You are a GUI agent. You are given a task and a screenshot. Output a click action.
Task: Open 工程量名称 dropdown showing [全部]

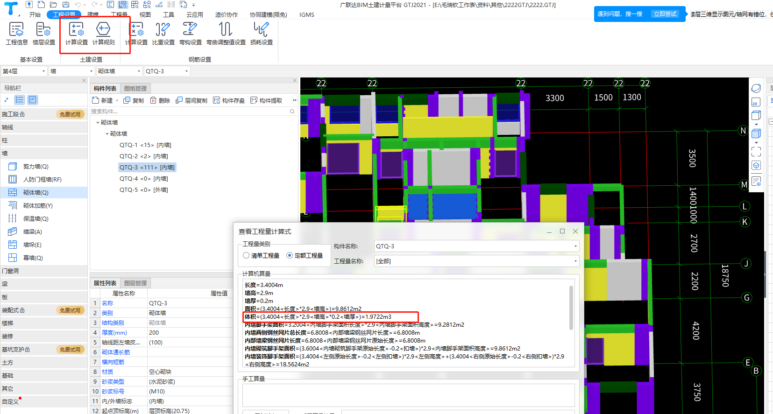[476, 261]
